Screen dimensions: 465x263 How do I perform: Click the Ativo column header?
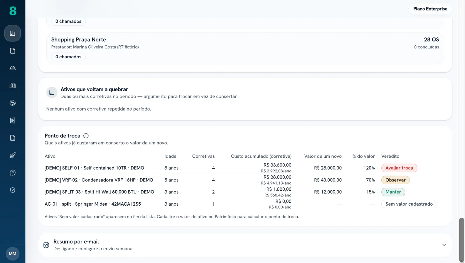coord(50,156)
